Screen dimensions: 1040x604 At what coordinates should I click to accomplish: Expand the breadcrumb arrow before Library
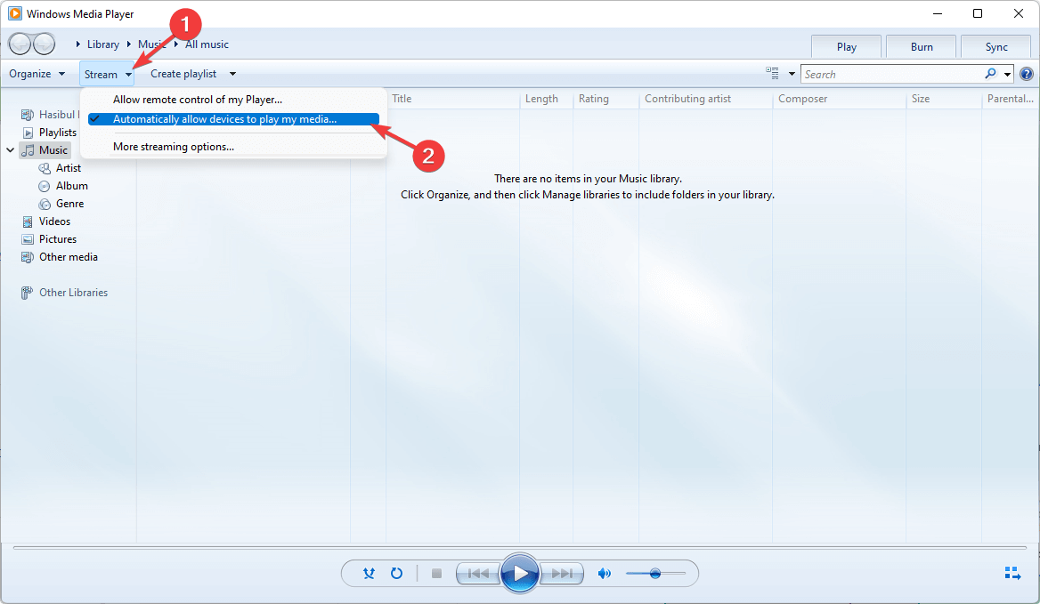[x=77, y=44]
